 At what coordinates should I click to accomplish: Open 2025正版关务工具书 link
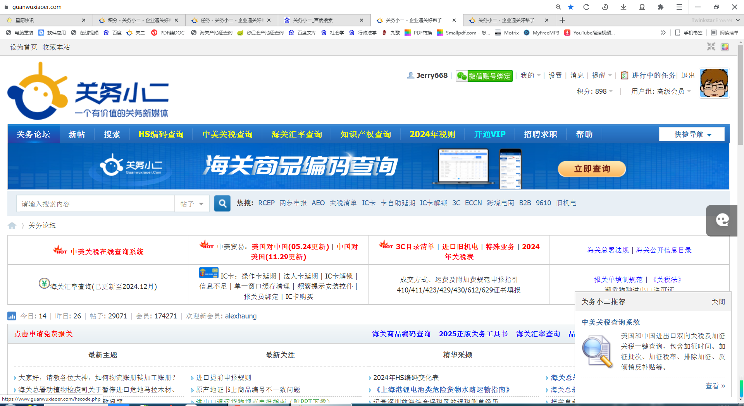click(x=473, y=334)
